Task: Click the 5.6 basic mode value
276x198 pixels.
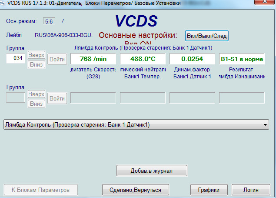Action: (x=49, y=21)
